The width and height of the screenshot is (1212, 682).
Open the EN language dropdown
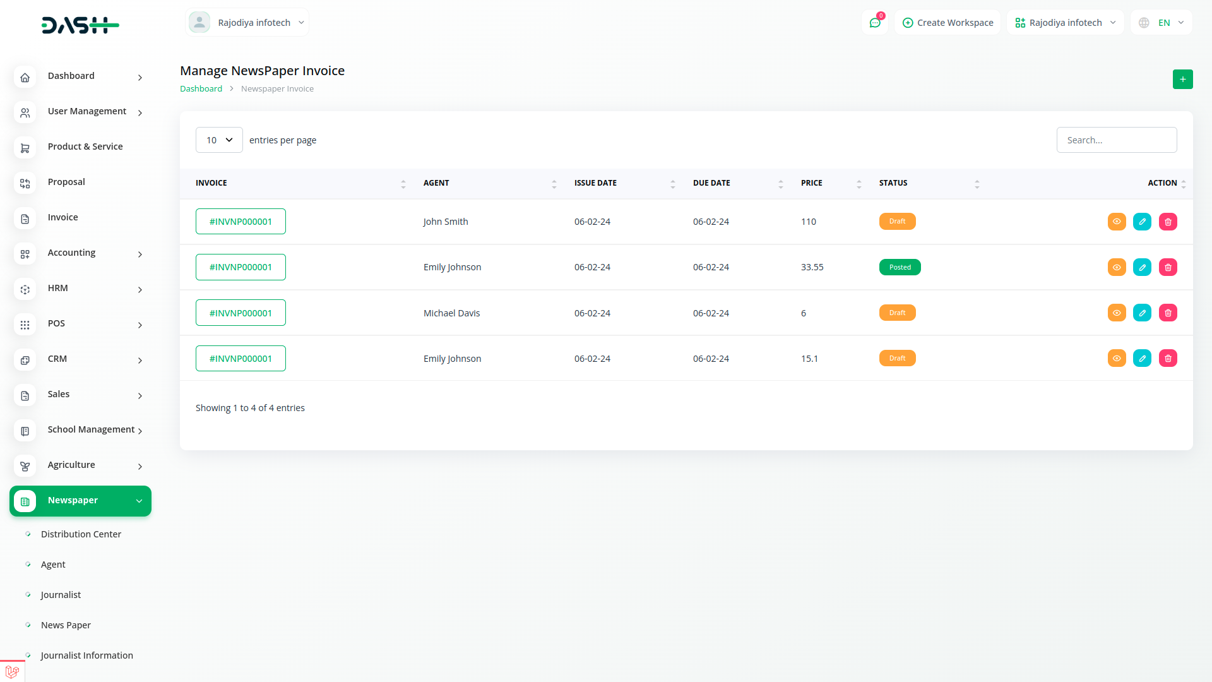tap(1163, 23)
